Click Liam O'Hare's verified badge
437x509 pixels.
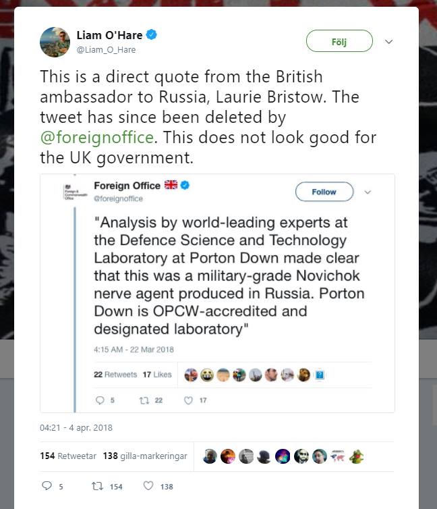[x=153, y=35]
